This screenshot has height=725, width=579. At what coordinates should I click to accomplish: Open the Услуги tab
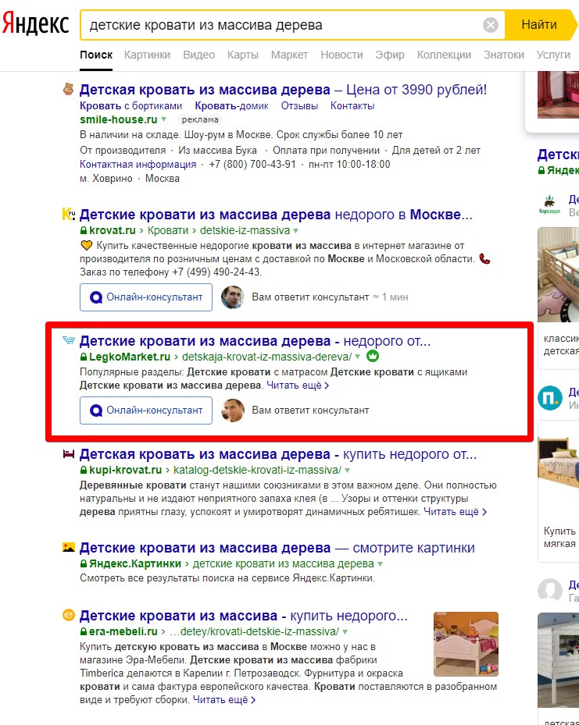(553, 55)
